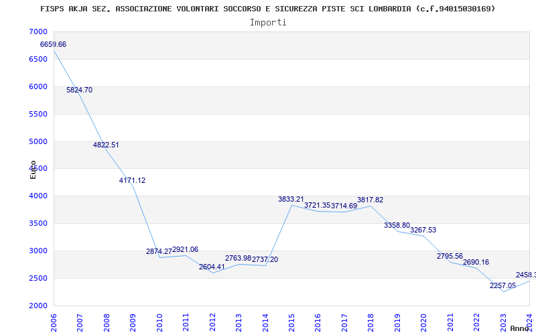The width and height of the screenshot is (536, 335).
Task: Click the 6000 y-axis tick label
Action: point(38,86)
